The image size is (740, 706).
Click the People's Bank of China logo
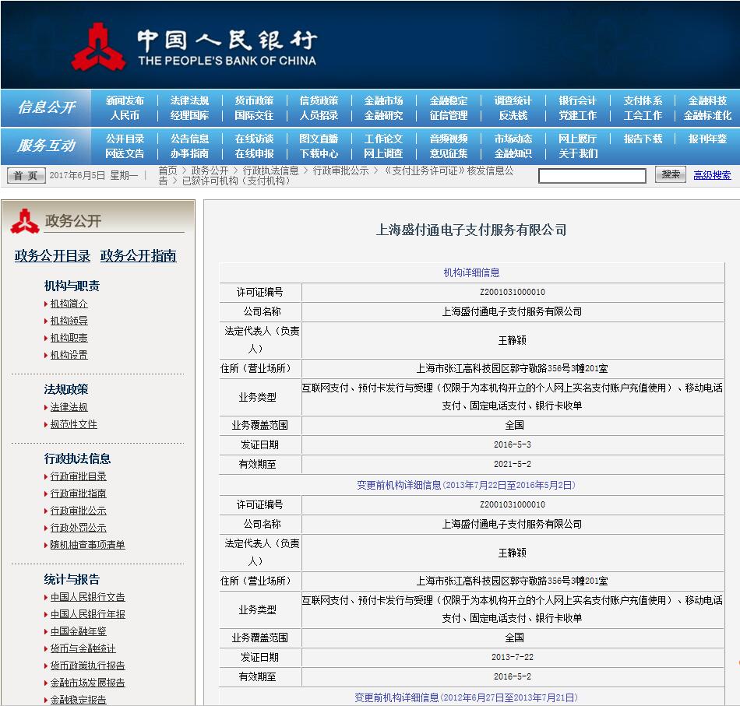[99, 46]
